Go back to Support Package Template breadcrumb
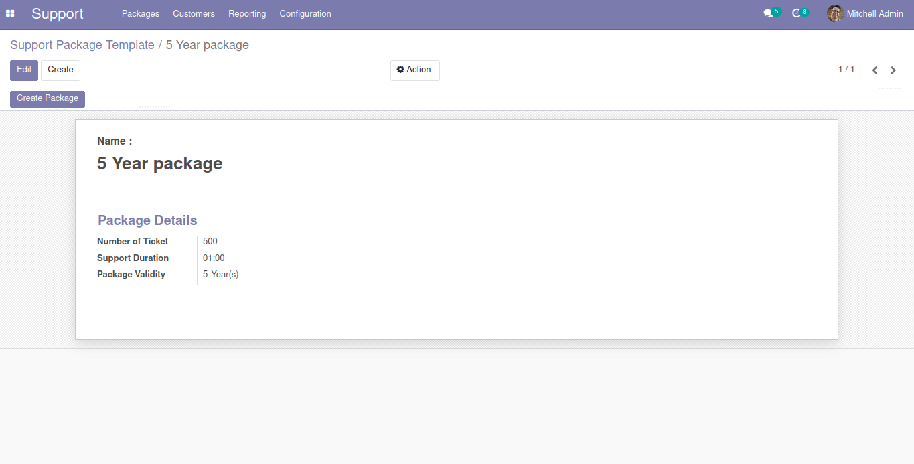This screenshot has width=914, height=464. point(82,45)
